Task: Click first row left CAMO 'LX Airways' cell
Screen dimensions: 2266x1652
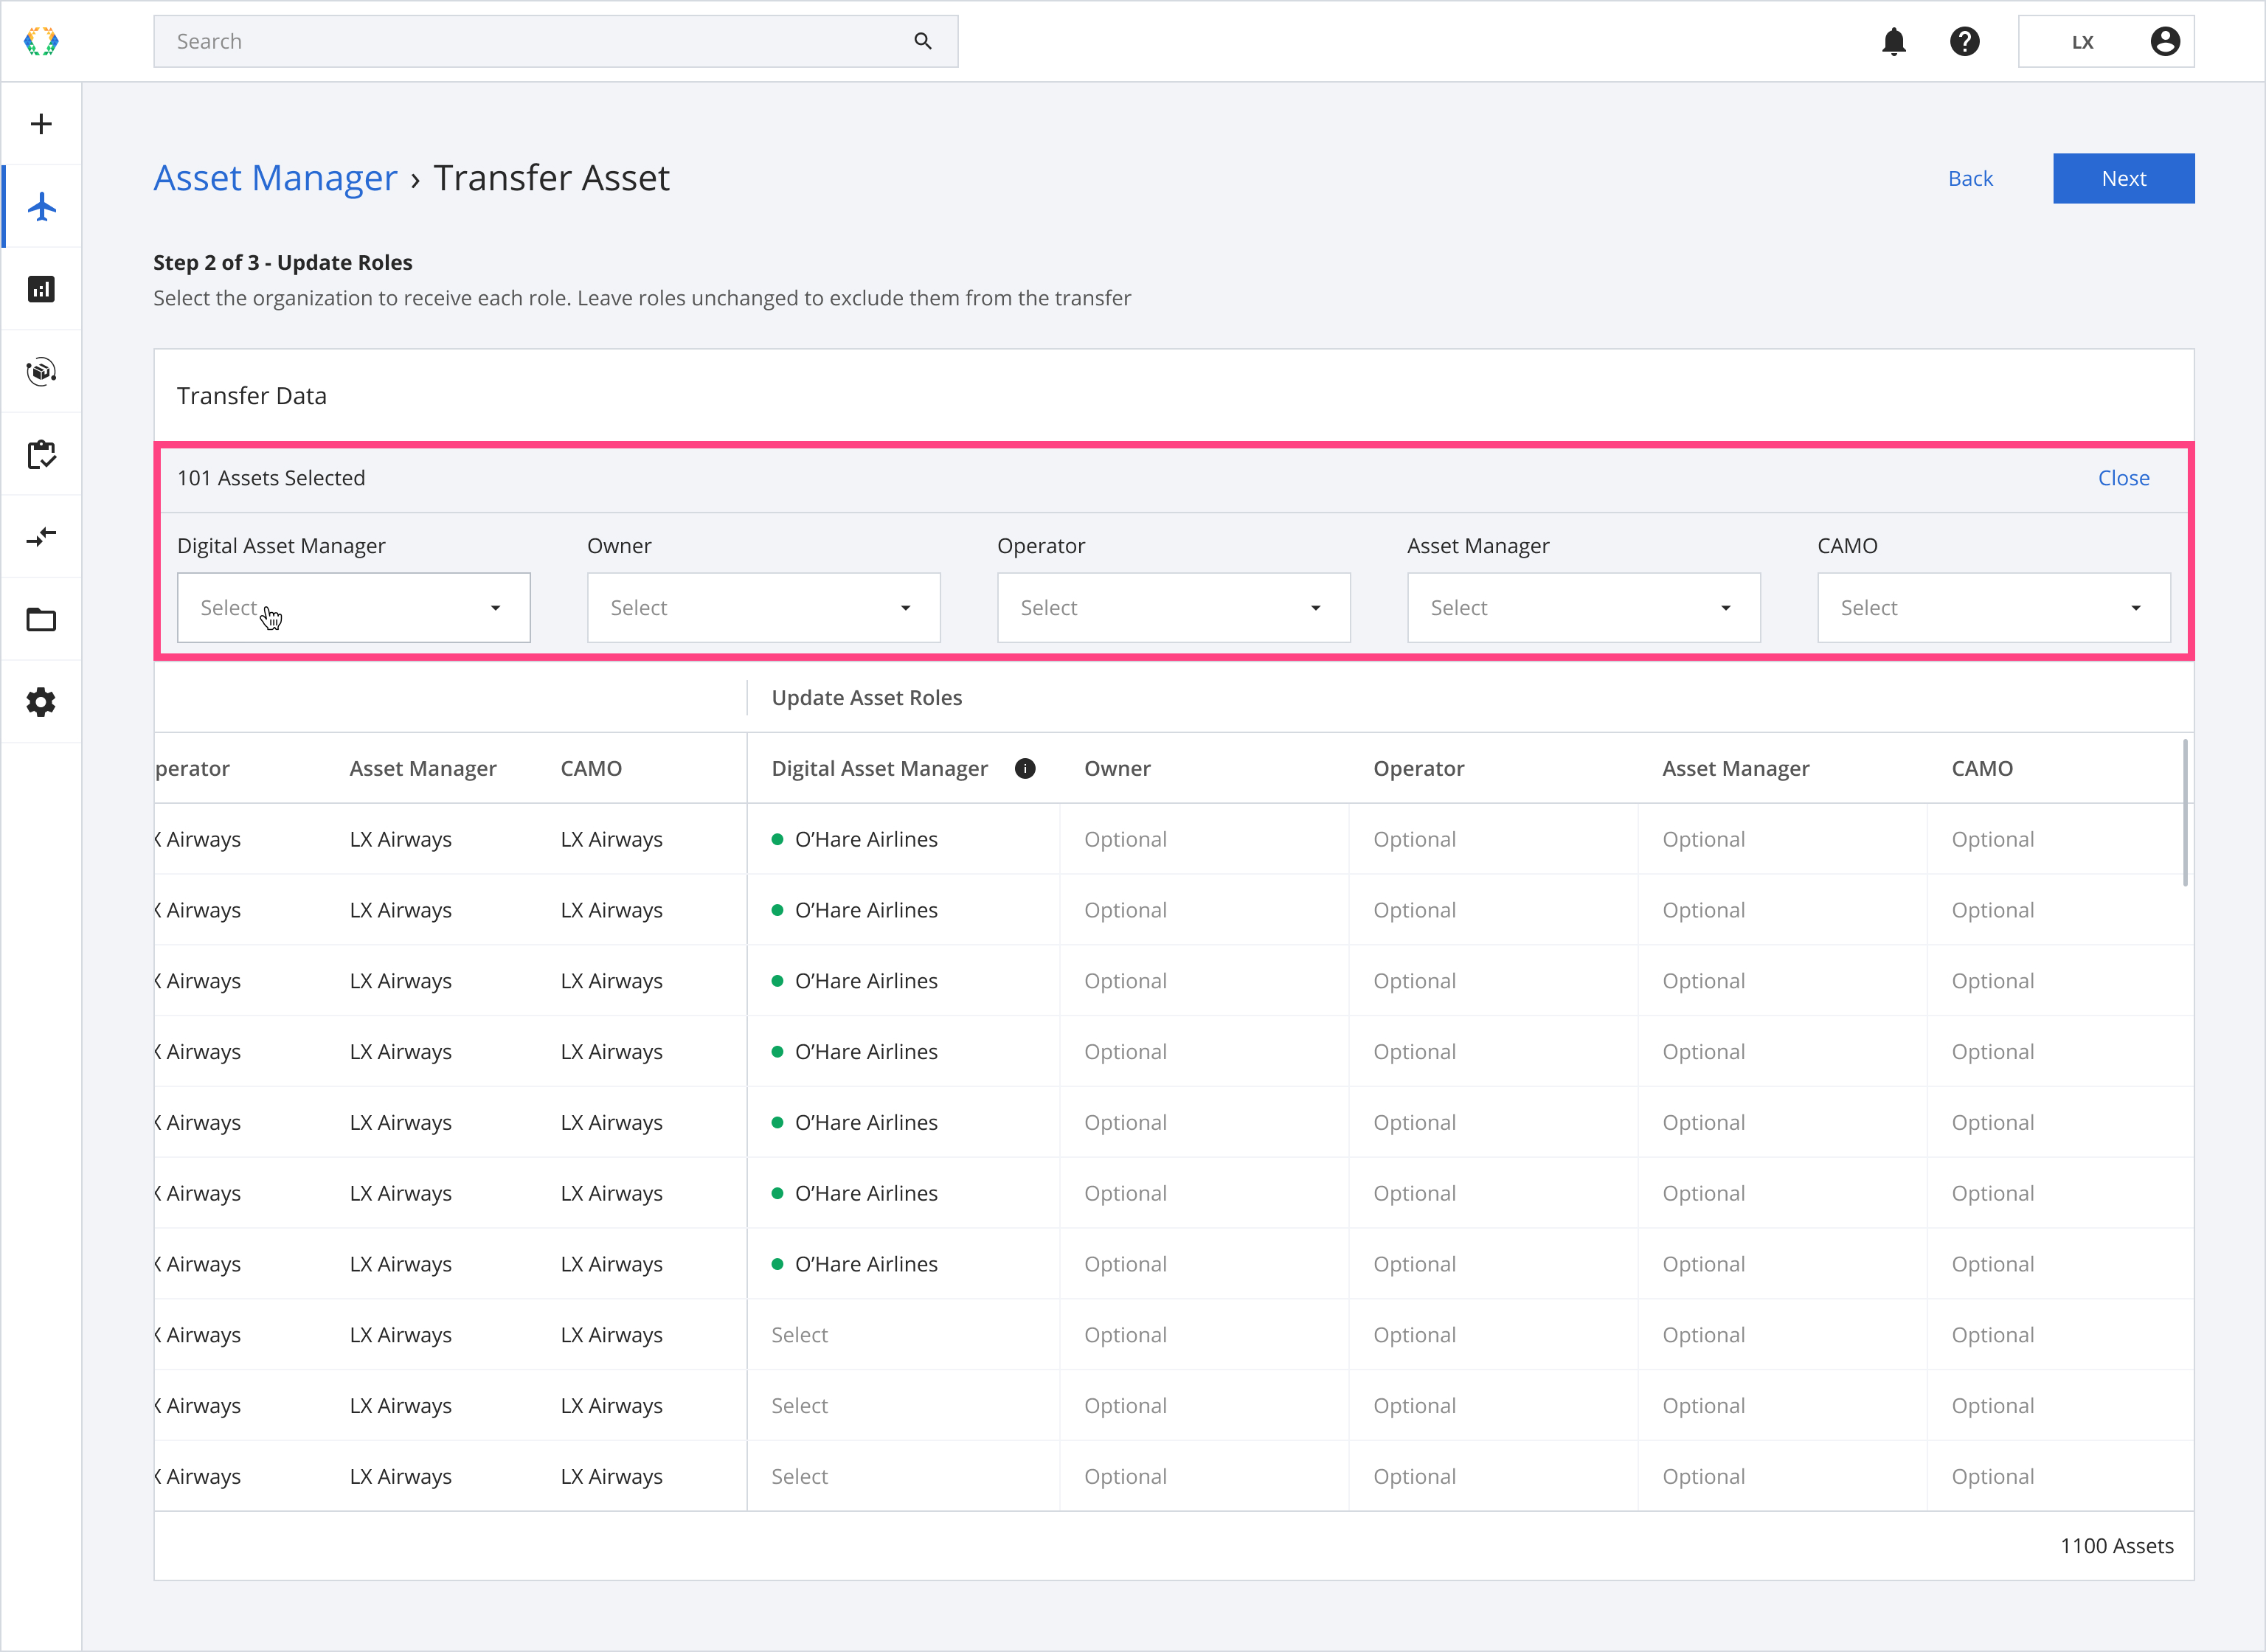Action: (611, 839)
